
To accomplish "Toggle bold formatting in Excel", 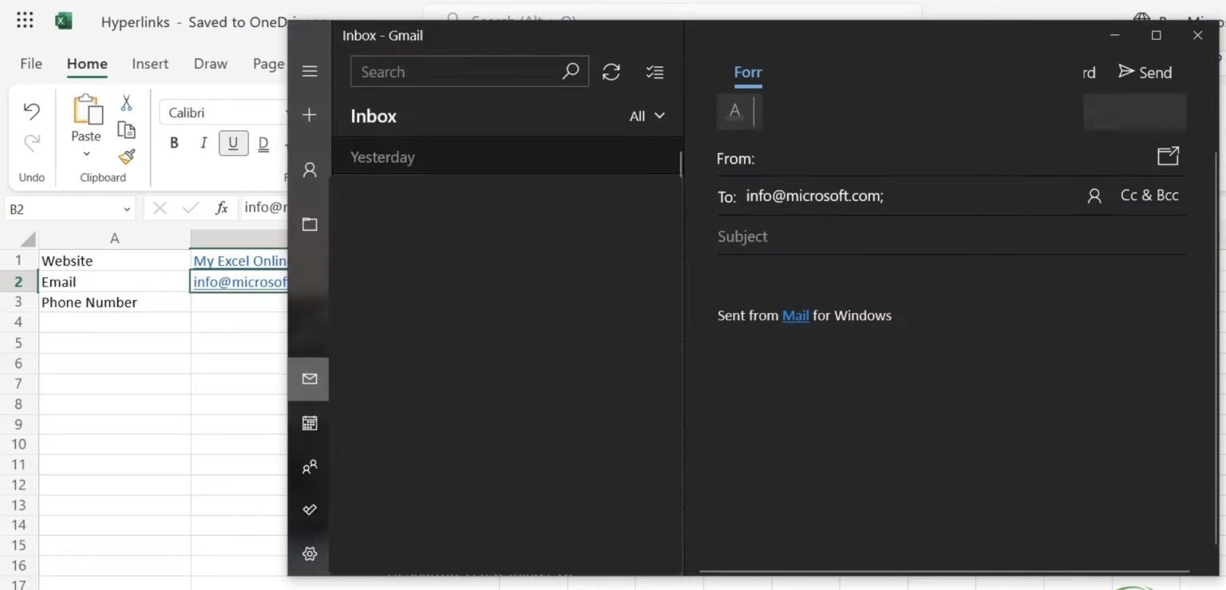I will pyautogui.click(x=174, y=144).
